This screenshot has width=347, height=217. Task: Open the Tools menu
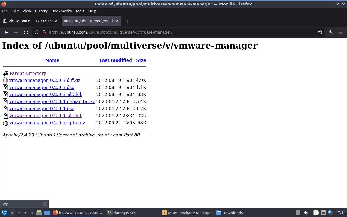pyautogui.click(x=80, y=11)
